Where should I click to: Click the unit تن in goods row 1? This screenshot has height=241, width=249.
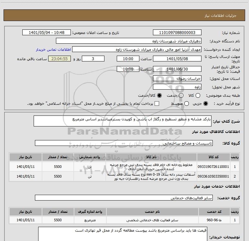tap(90, 167)
